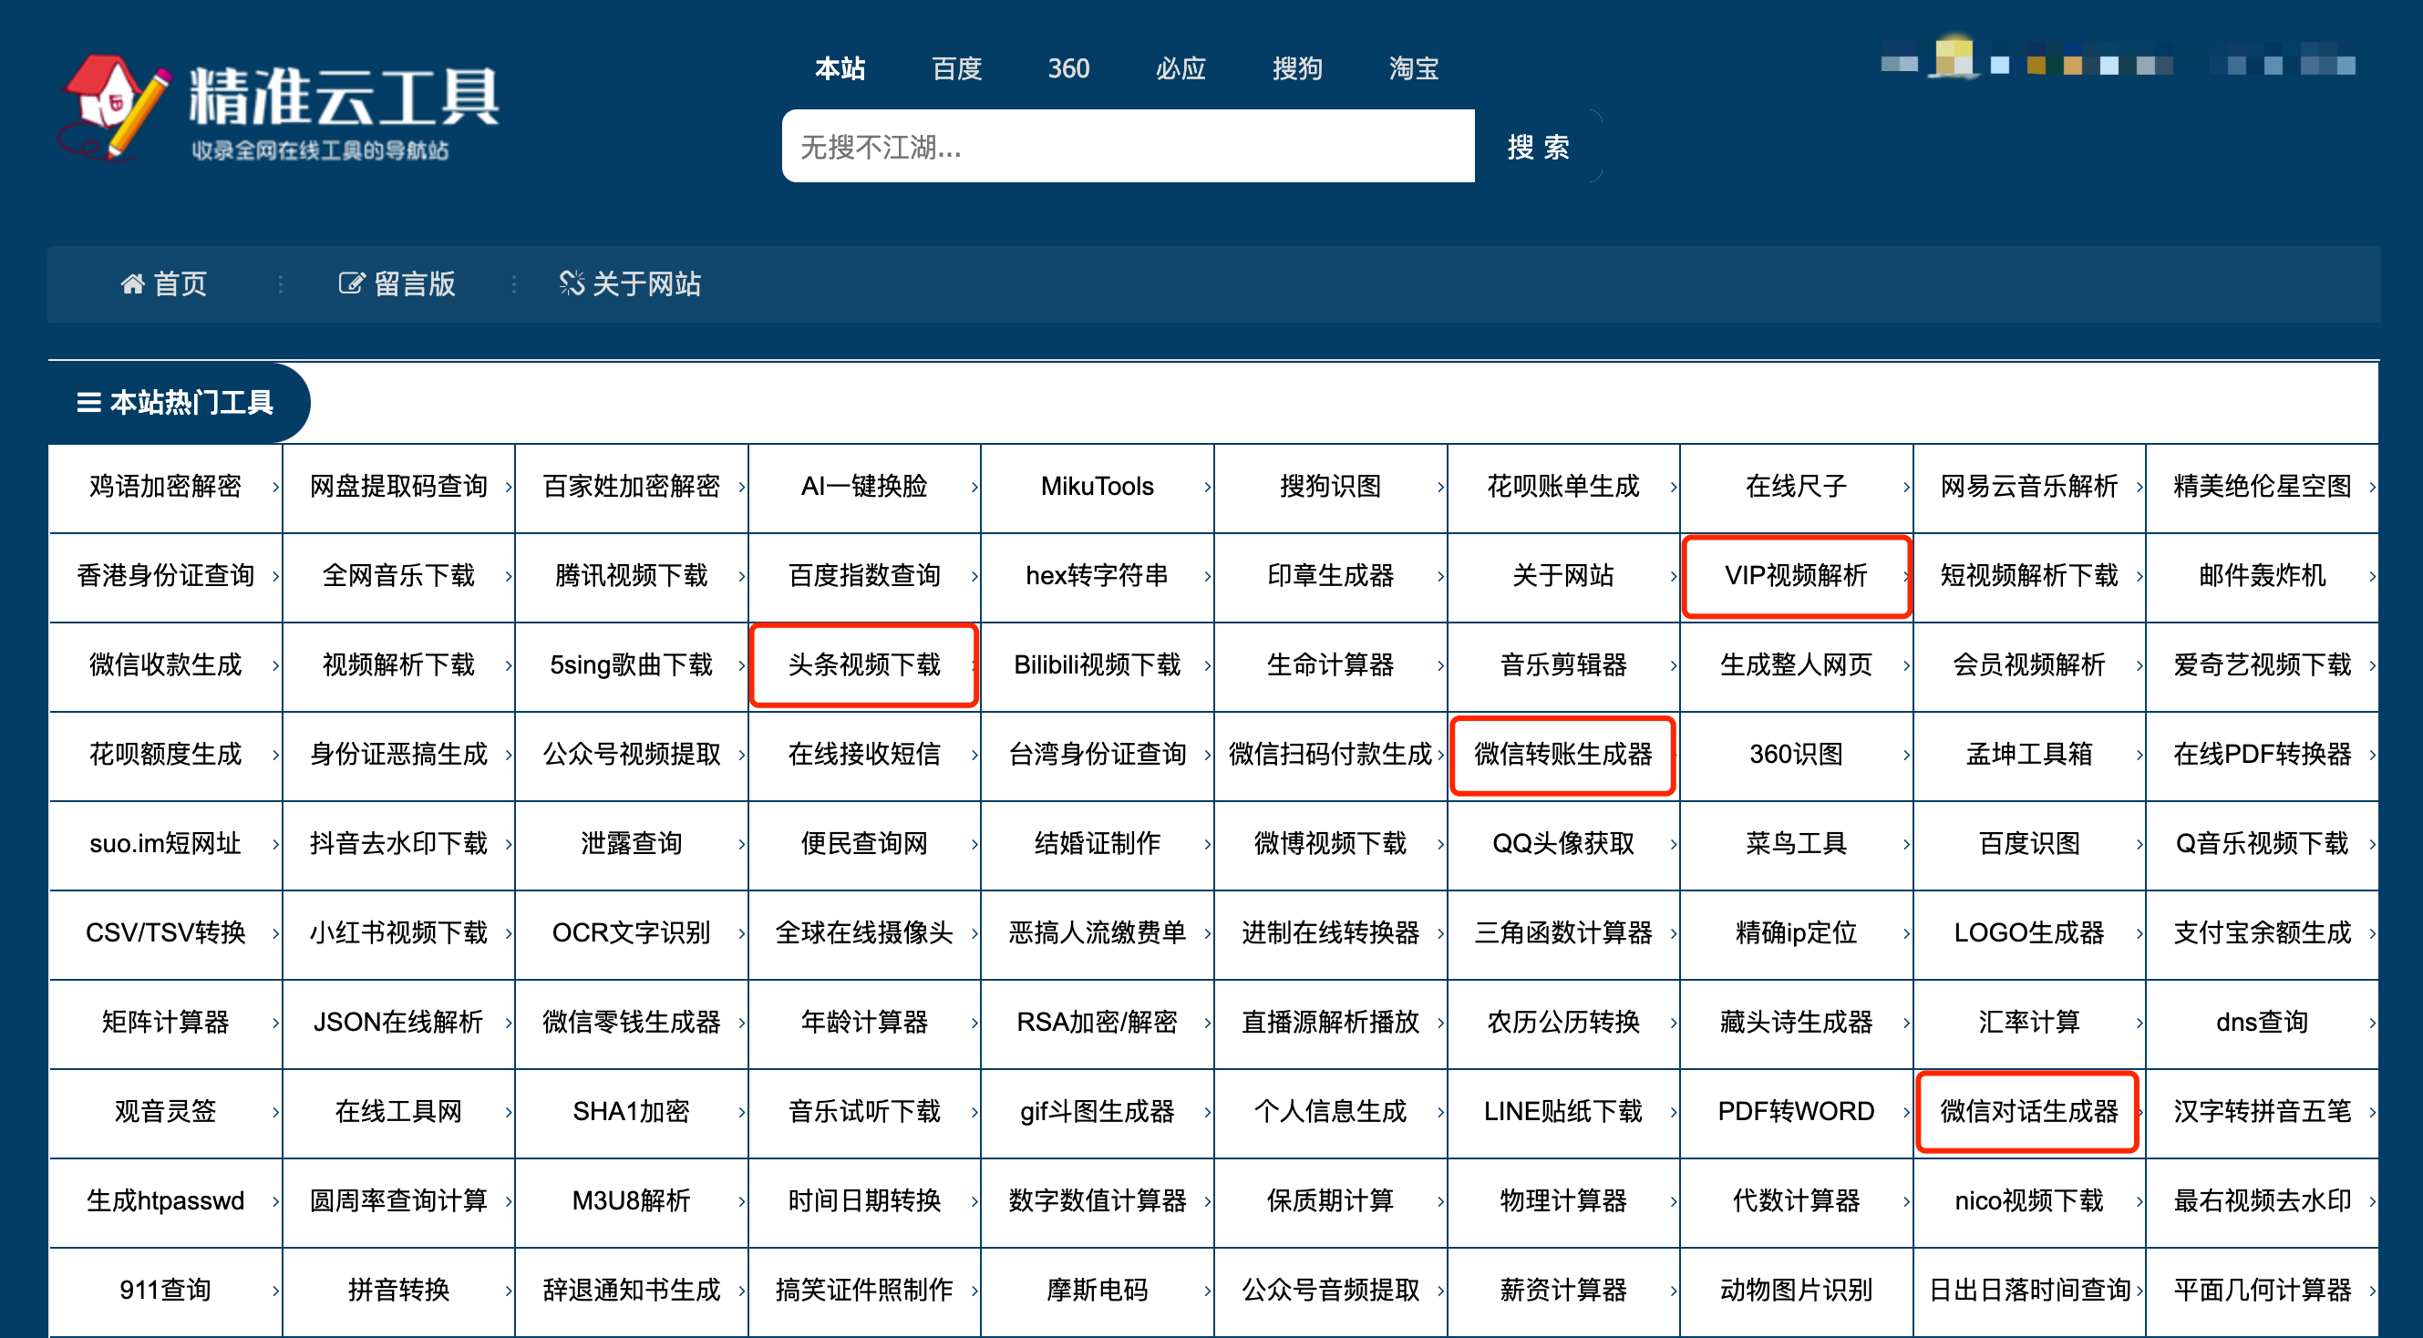Open 留言版 in navigation bar
This screenshot has width=2423, height=1338.
[x=414, y=283]
